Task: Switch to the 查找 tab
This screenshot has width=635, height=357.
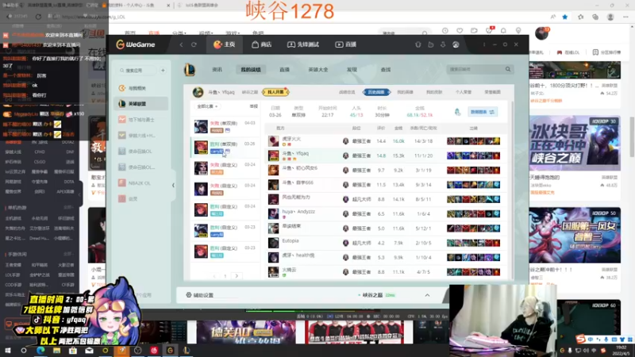Action: click(x=386, y=70)
